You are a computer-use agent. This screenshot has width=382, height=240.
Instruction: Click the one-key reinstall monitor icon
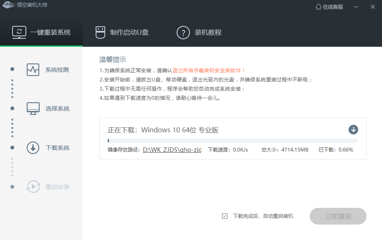pyautogui.click(x=19, y=33)
